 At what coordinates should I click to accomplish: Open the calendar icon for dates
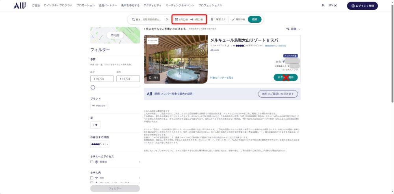pos(177,19)
